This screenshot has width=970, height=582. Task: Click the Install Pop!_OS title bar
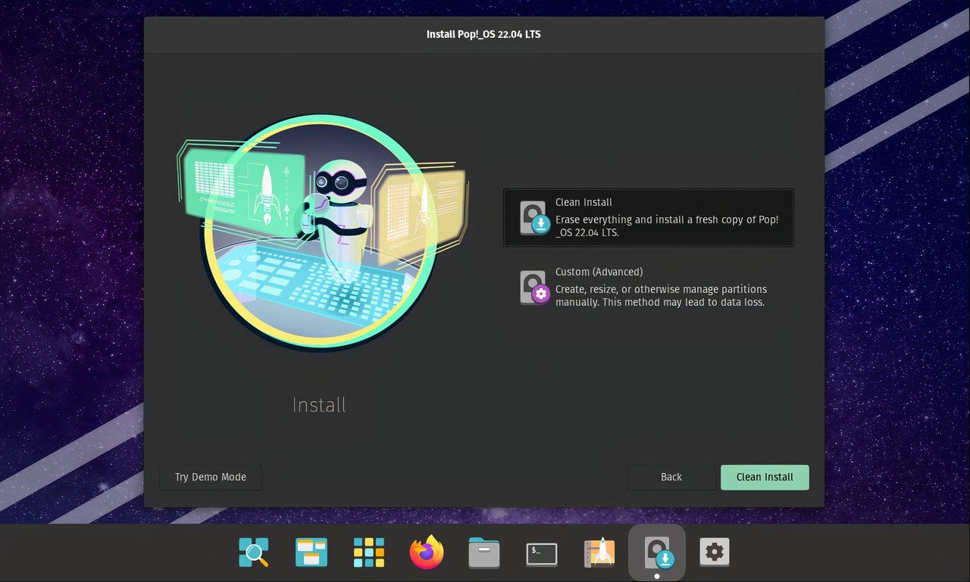tap(483, 34)
